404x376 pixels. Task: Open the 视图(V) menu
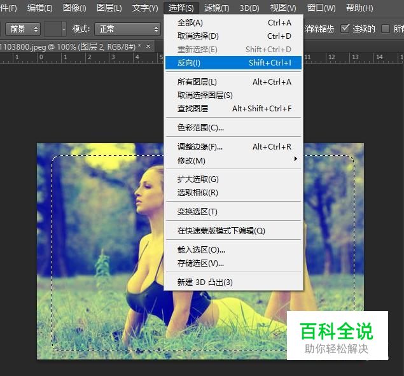(283, 8)
